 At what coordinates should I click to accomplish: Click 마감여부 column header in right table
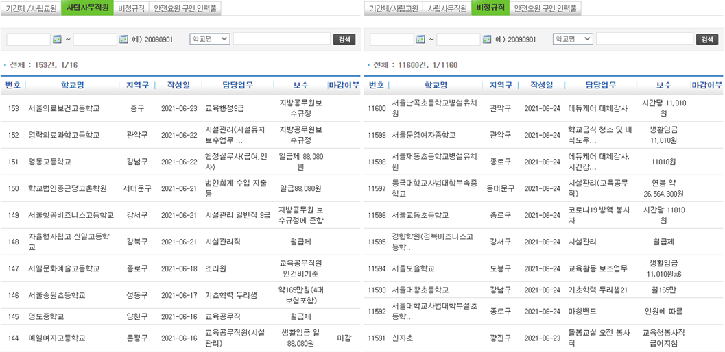pos(707,85)
